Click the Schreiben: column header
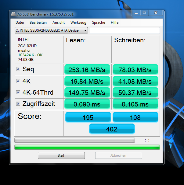The width and height of the screenshot is (184, 185). pyautogui.click(x=130, y=40)
